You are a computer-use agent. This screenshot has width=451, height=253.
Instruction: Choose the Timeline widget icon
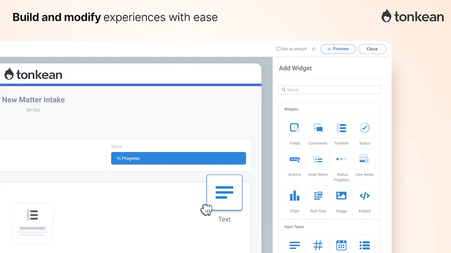(x=341, y=128)
